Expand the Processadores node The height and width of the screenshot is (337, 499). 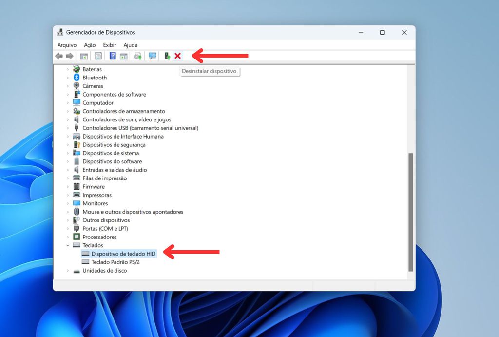tap(68, 237)
